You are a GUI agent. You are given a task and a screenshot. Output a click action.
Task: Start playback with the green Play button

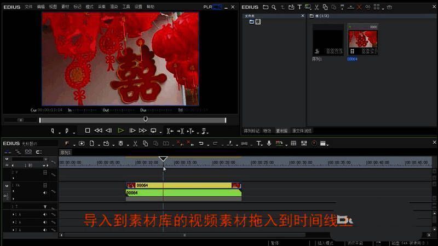point(120,130)
